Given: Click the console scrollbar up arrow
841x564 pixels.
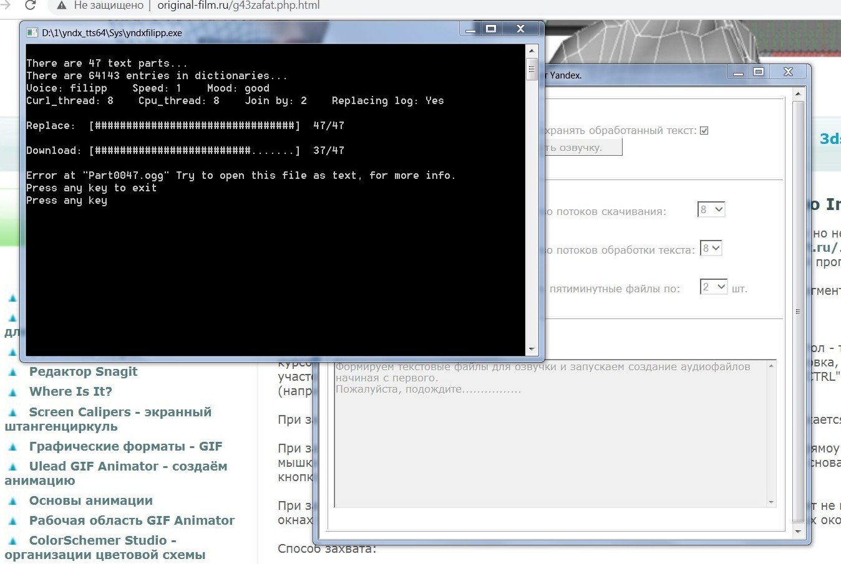Looking at the screenshot, I should [x=532, y=50].
